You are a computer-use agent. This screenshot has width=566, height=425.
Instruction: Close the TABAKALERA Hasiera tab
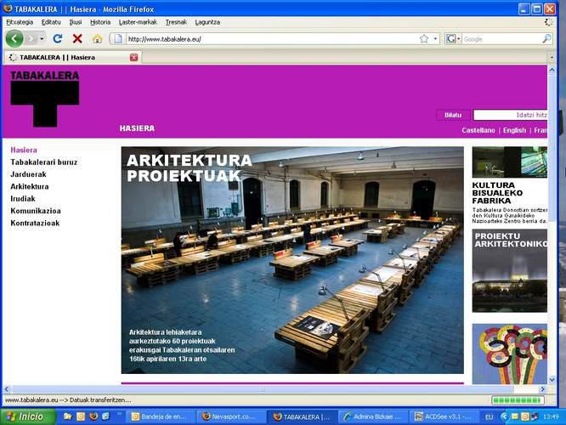click(133, 58)
